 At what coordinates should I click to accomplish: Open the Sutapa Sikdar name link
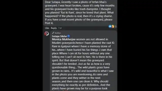pyautogui.click(x=59, y=36)
